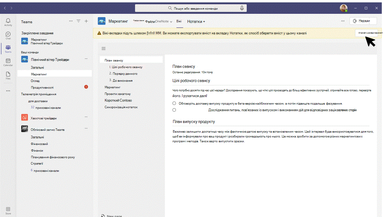Click the План сеансу page title
Screen dimensions: 386x217
184,66
